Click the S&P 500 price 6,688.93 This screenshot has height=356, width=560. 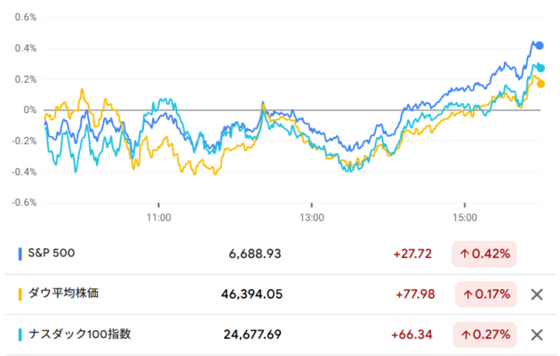click(254, 254)
